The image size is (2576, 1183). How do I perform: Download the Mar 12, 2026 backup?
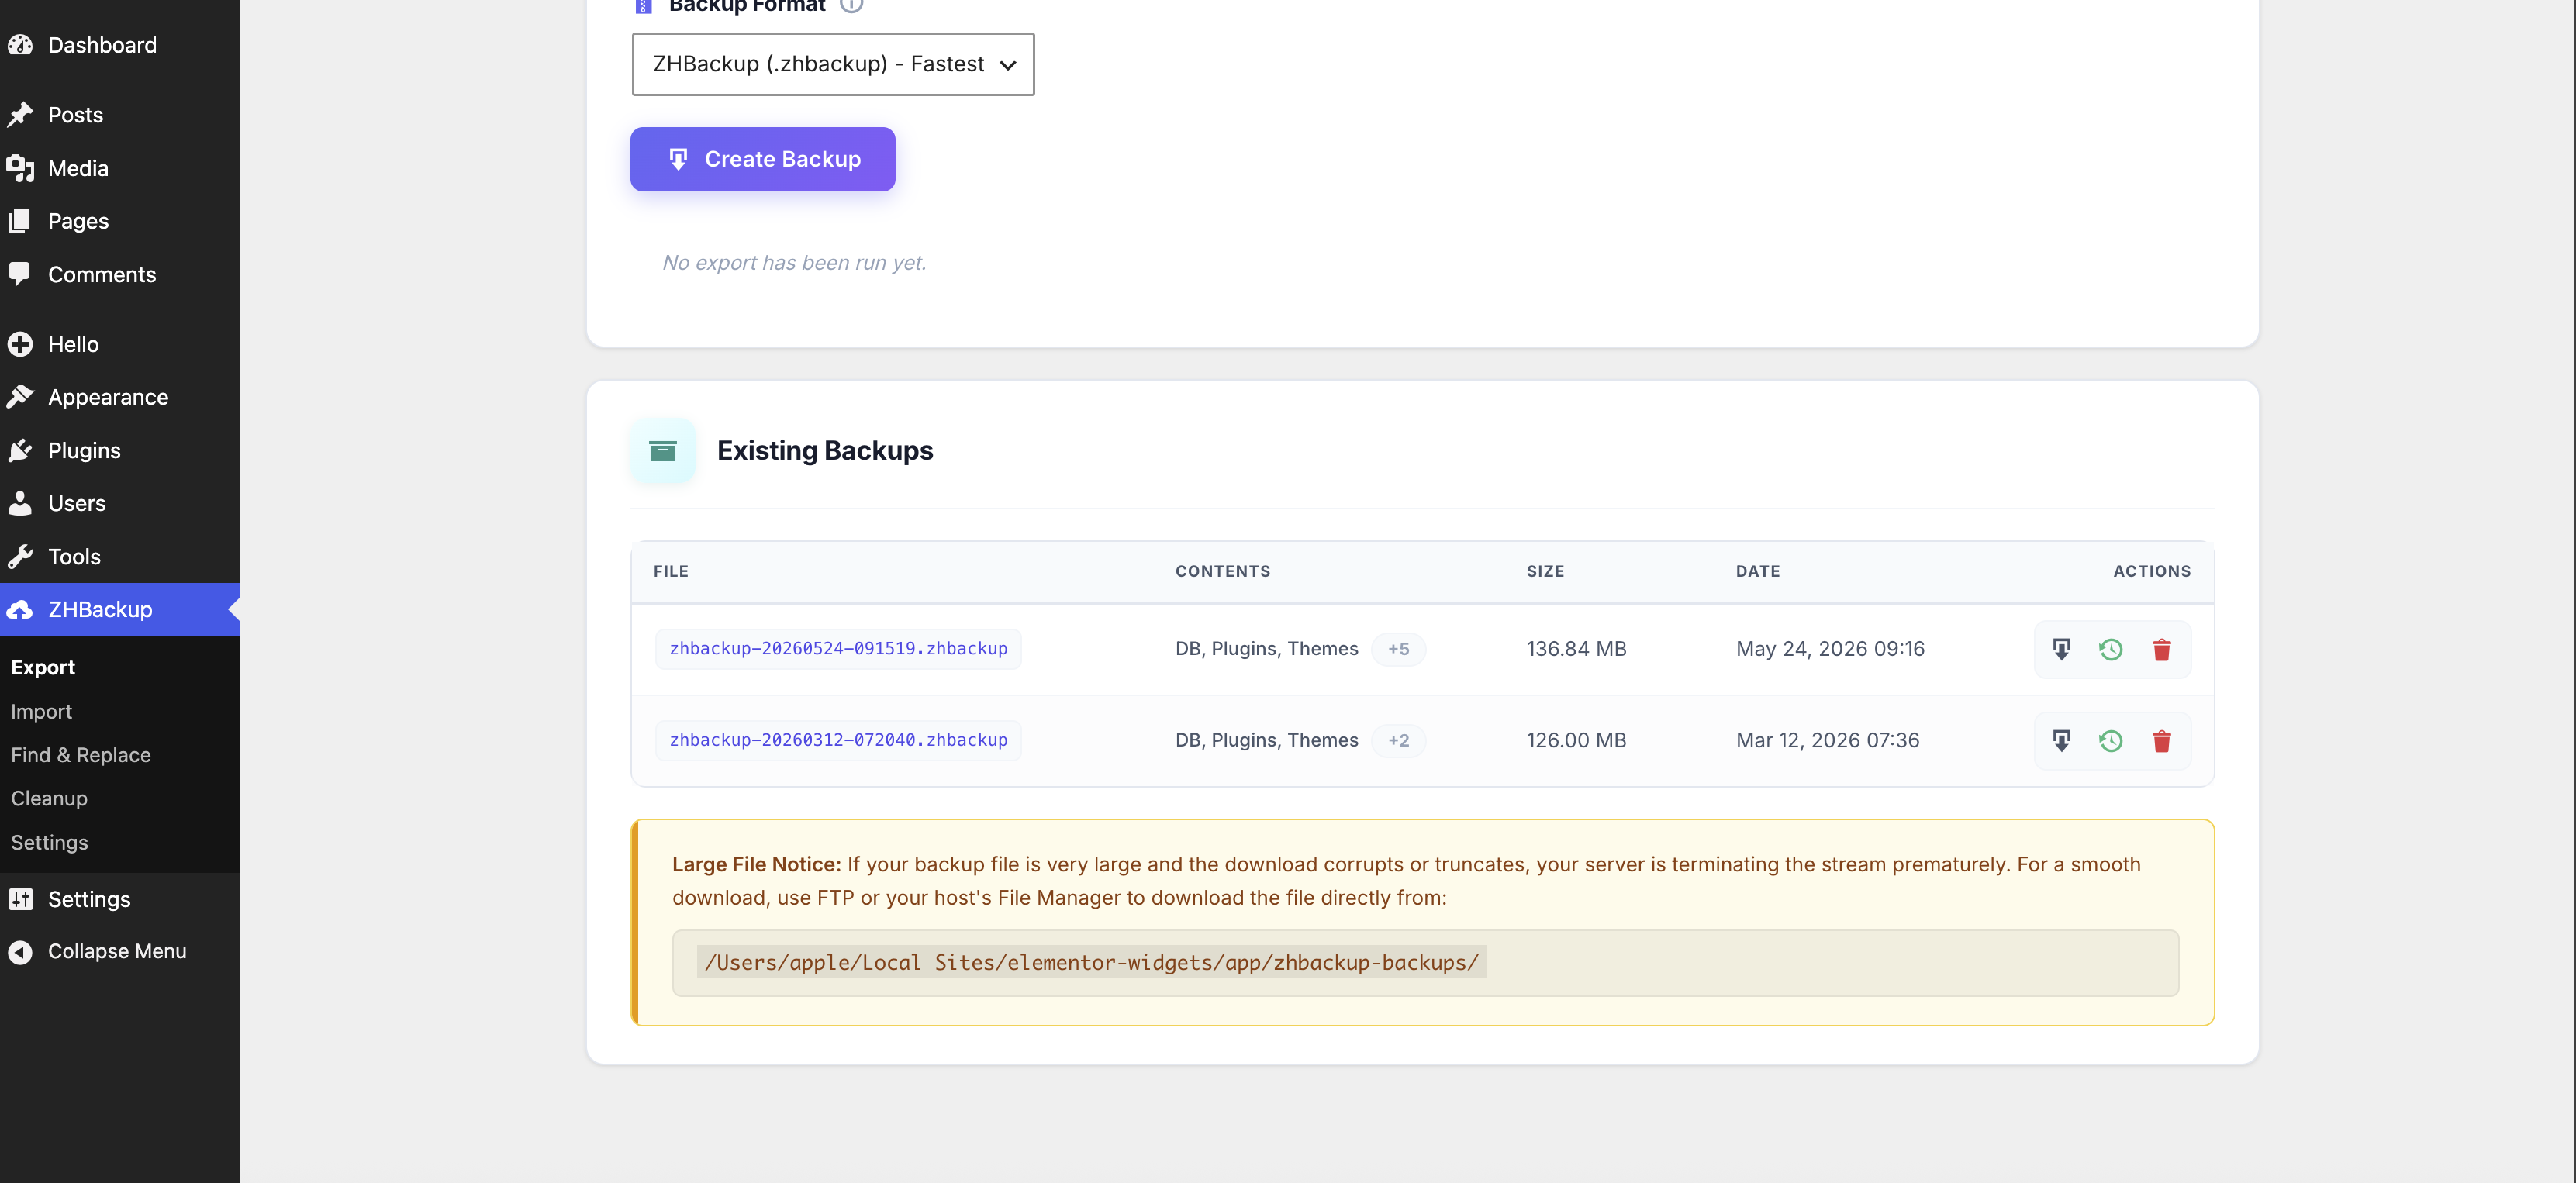pos(2061,741)
